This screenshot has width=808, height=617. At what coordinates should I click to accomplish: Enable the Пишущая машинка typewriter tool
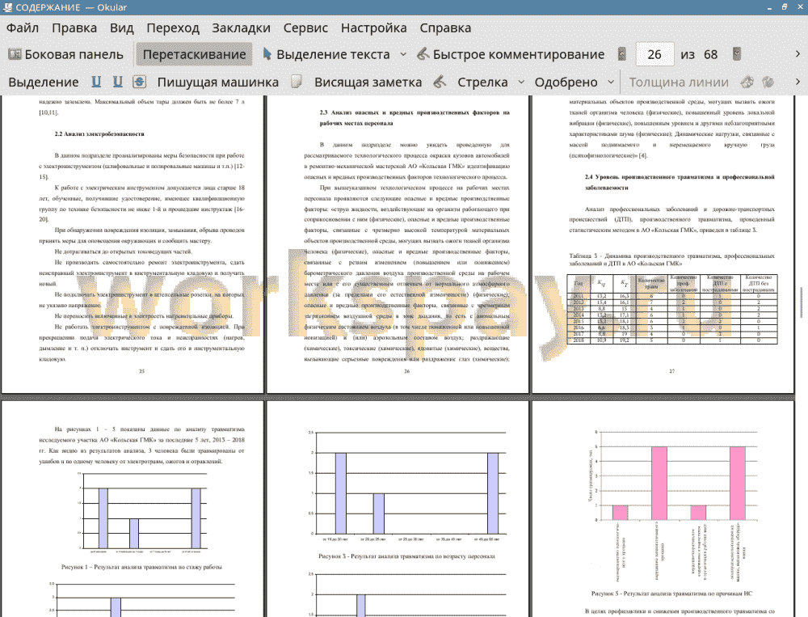coord(218,82)
